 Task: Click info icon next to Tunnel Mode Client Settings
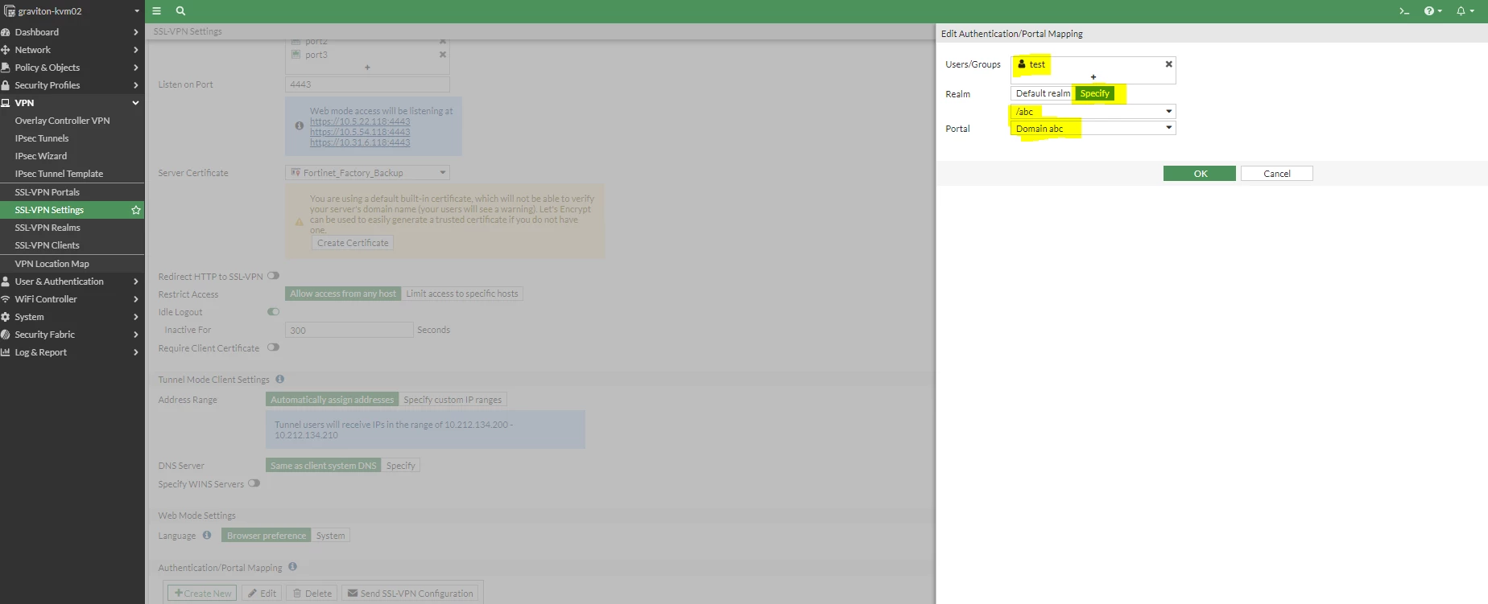[x=280, y=379]
